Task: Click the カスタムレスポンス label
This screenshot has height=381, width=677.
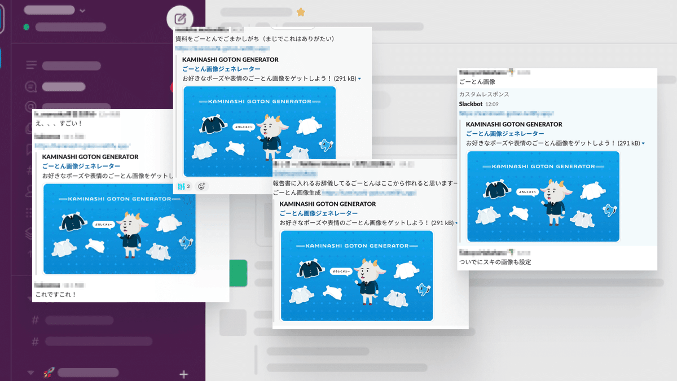Action: 484,94
